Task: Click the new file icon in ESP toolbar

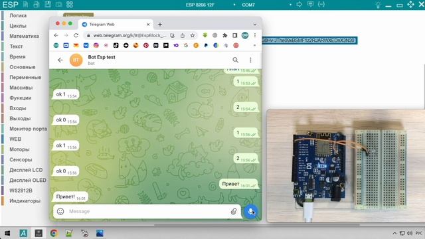Action: click(25, 5)
